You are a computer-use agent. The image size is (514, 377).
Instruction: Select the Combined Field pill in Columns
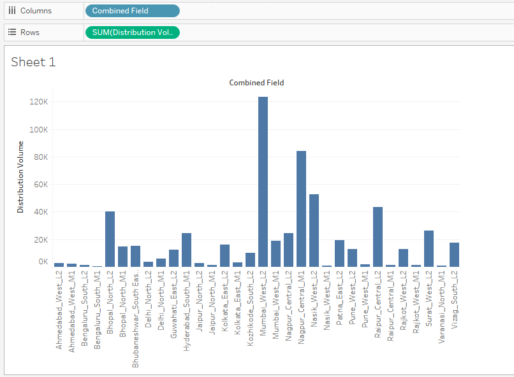point(133,11)
